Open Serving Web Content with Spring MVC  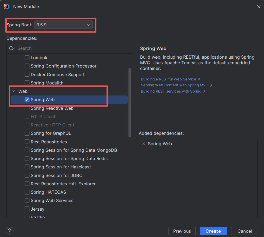[x=175, y=85]
